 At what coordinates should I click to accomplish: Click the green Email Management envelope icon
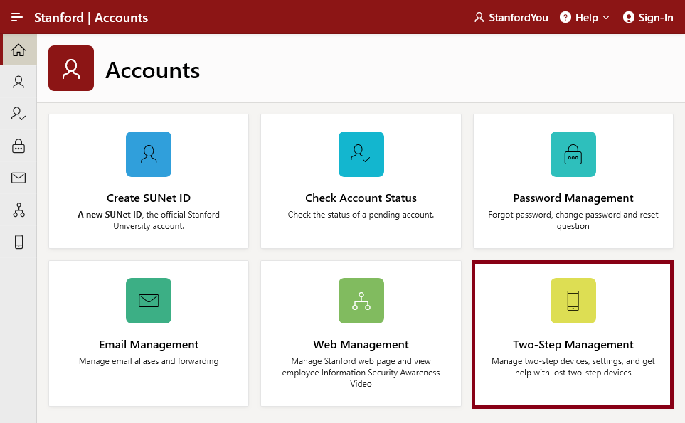tap(149, 301)
